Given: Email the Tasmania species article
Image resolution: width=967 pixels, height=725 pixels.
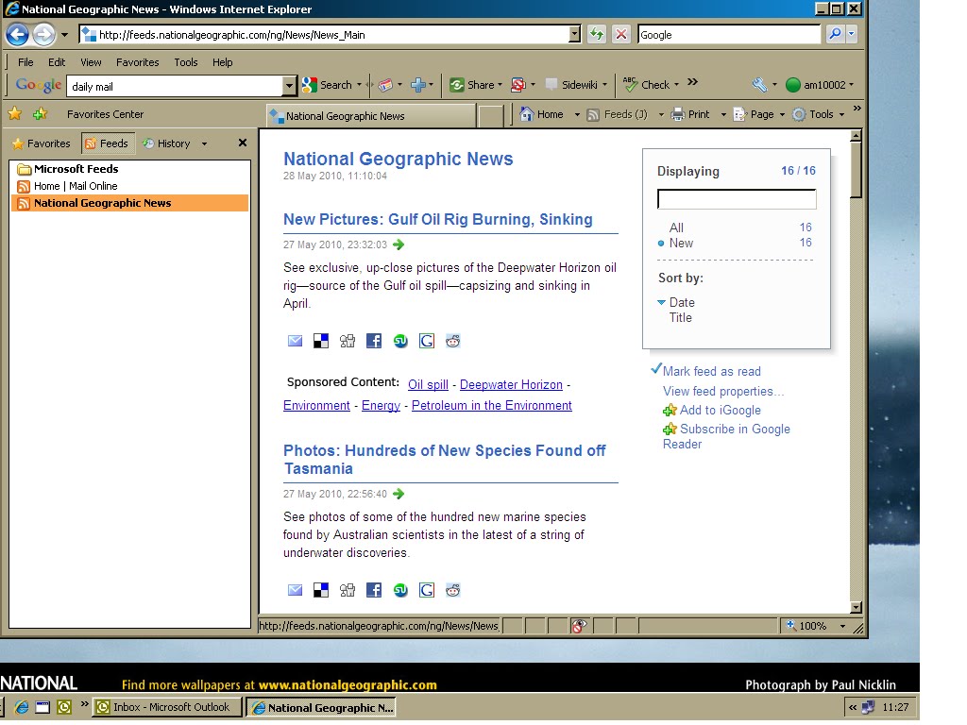Looking at the screenshot, I should pyautogui.click(x=295, y=590).
